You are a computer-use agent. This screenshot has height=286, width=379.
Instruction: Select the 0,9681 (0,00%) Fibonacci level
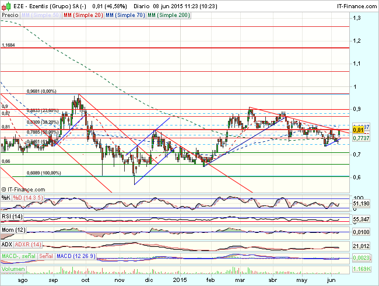(x=41, y=91)
